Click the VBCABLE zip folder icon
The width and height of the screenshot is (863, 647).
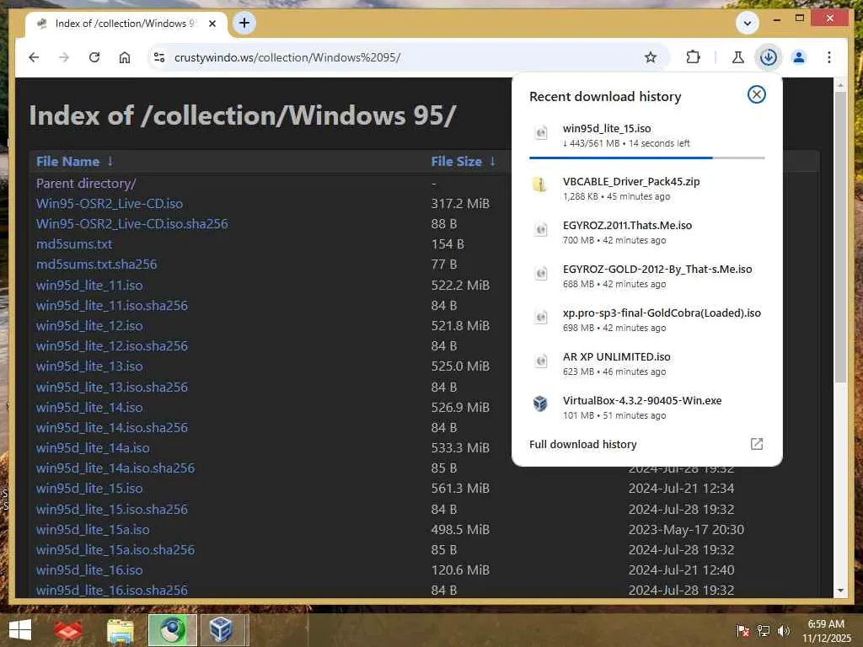pyautogui.click(x=540, y=184)
